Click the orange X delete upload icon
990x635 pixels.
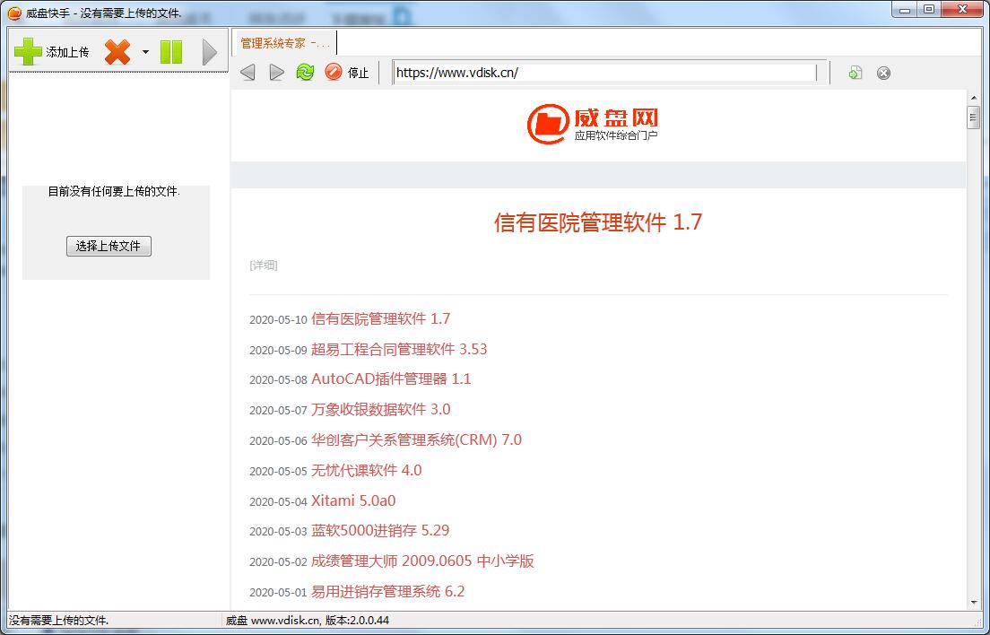pos(117,52)
